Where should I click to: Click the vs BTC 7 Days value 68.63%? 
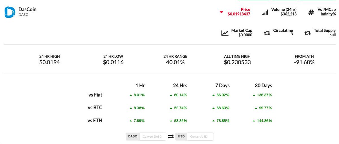[223, 108]
